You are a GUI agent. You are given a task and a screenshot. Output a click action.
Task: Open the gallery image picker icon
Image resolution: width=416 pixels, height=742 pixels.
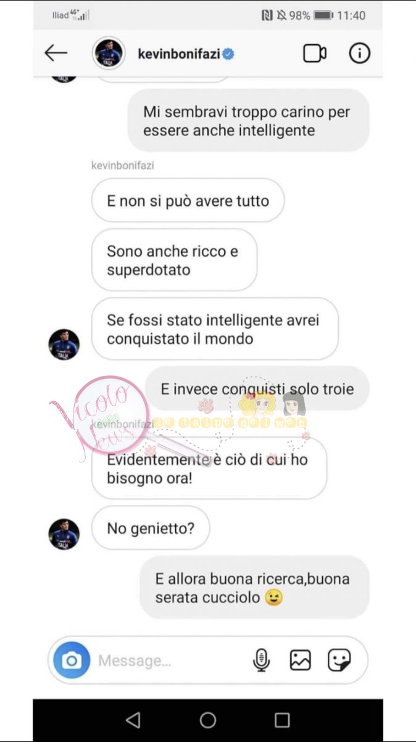pyautogui.click(x=301, y=660)
